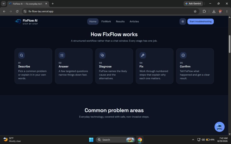
Task: Open the Results nav item
Action: pyautogui.click(x=120, y=21)
